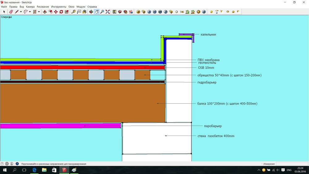Pick the Eraser tool
Image resolution: width=309 pixels, height=174 pixels.
click(11, 12)
